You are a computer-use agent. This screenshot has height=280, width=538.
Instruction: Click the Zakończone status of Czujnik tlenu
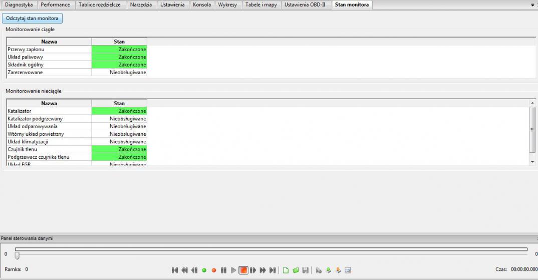point(119,149)
